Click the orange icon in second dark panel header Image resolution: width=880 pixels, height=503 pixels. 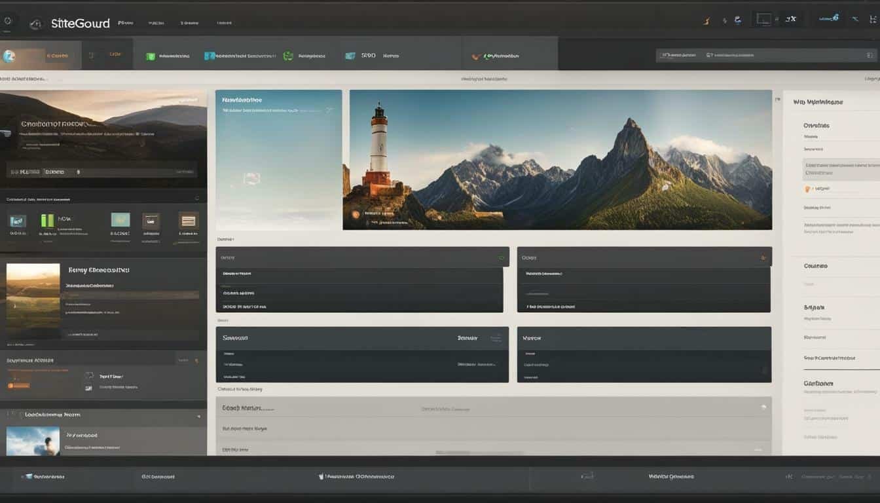[763, 257]
